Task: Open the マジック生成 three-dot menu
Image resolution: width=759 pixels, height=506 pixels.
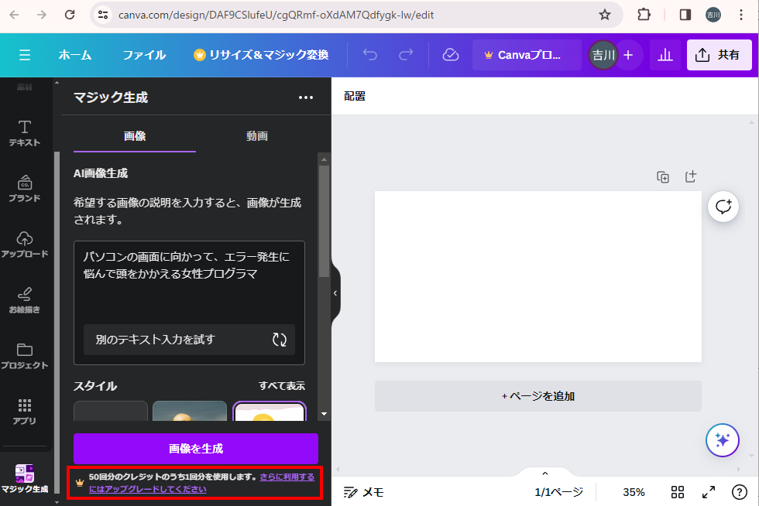Action: pos(306,97)
